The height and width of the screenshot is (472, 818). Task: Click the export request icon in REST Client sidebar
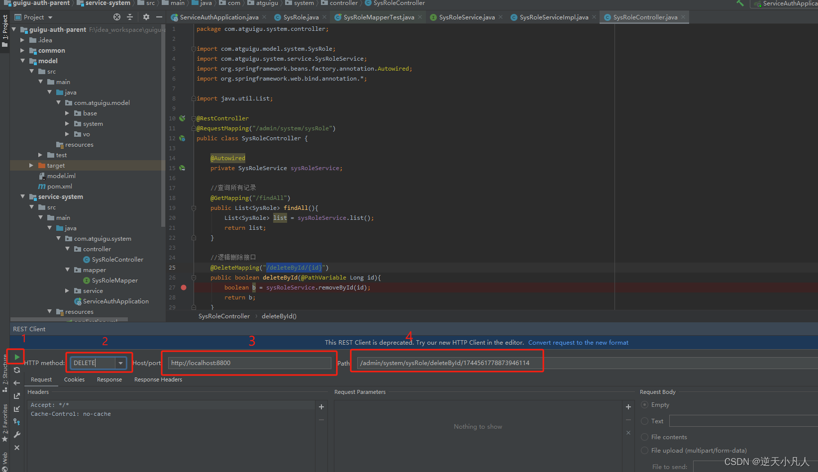point(16,395)
